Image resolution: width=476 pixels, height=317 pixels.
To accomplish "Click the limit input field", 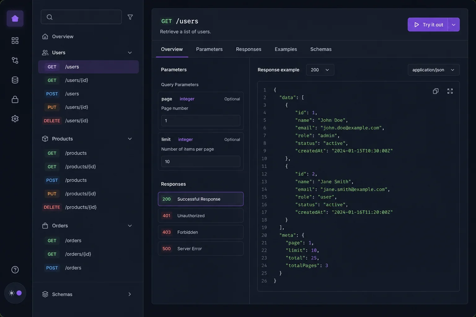I will [x=201, y=162].
